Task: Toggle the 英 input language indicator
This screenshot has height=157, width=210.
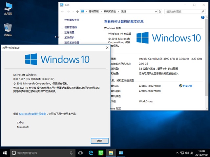Action: 192,153
